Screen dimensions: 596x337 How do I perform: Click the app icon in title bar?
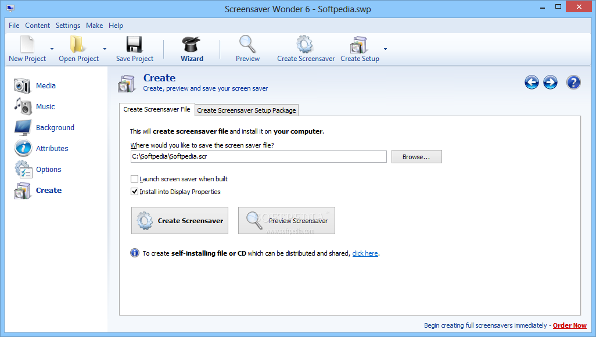[10, 8]
